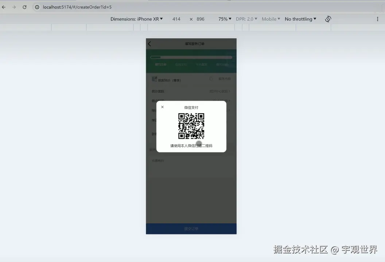
Task: Open the 75% zoom dropdown
Action: [225, 19]
